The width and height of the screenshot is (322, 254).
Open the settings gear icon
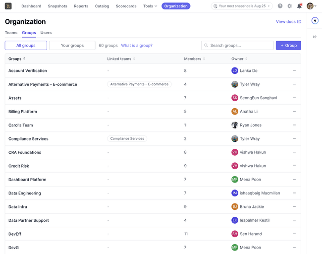[290, 6]
